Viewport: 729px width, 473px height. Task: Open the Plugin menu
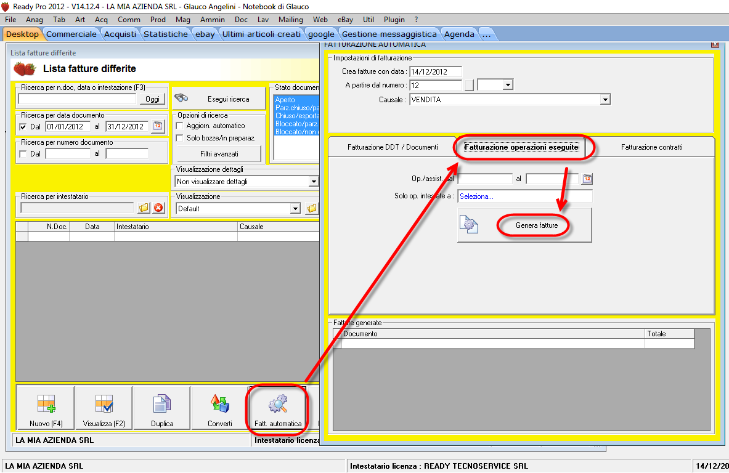[x=394, y=20]
